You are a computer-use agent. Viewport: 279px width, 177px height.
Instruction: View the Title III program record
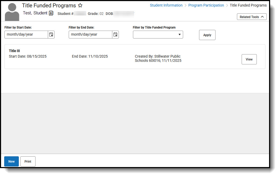(x=249, y=59)
